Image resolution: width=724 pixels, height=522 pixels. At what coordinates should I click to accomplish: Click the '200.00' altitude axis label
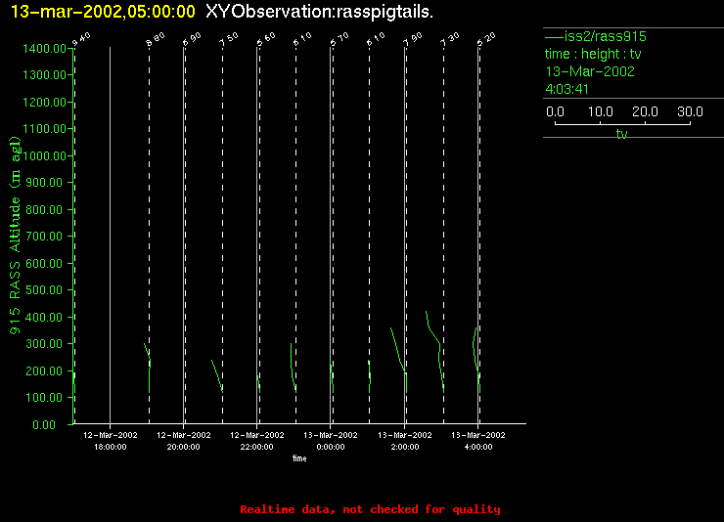(44, 370)
